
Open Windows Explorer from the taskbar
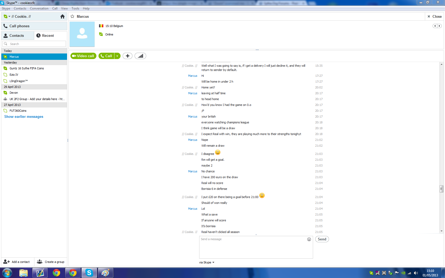click(24, 273)
